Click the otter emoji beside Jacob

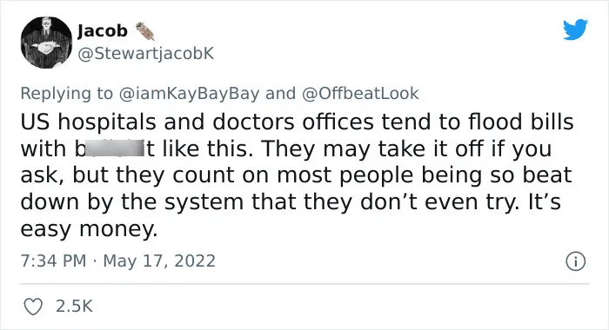click(x=145, y=31)
